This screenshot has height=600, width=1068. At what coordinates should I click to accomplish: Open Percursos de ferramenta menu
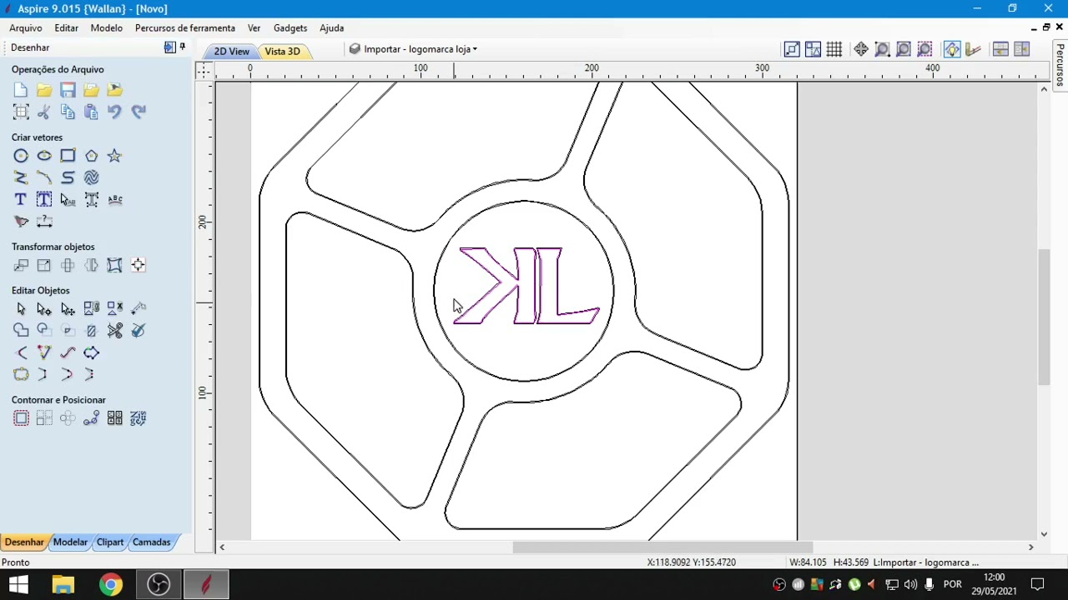[185, 27]
